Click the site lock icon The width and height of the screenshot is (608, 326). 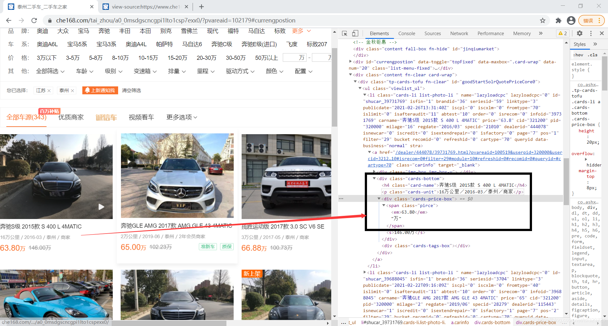pos(50,21)
